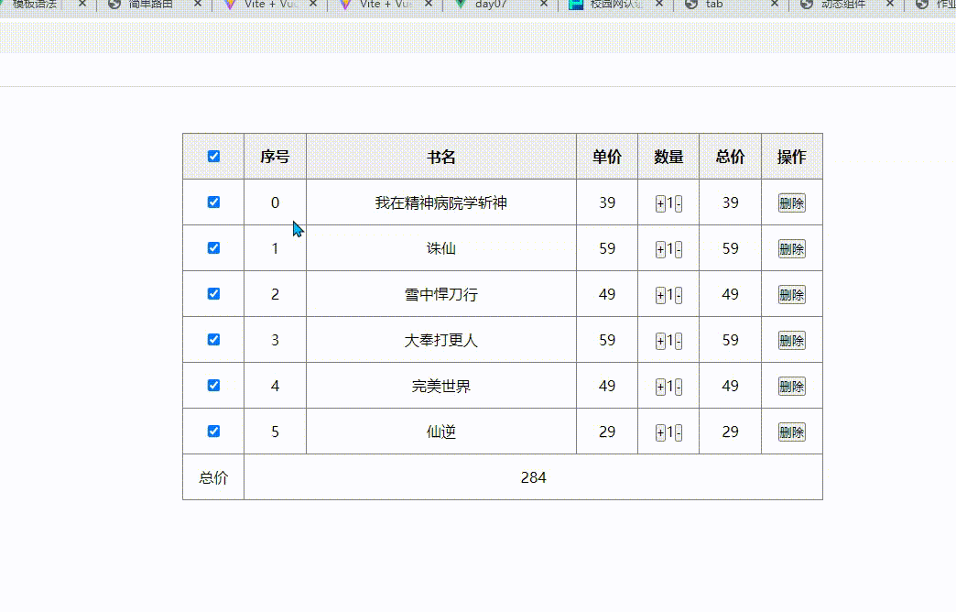Click the 单价 column header
Viewport: 956px width, 612px height.
click(x=606, y=157)
